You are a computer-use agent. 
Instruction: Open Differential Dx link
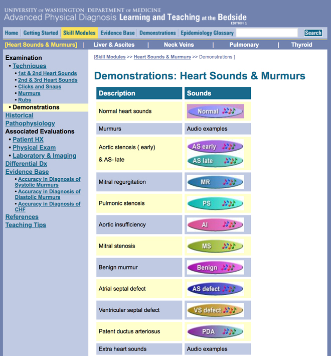coord(26,164)
